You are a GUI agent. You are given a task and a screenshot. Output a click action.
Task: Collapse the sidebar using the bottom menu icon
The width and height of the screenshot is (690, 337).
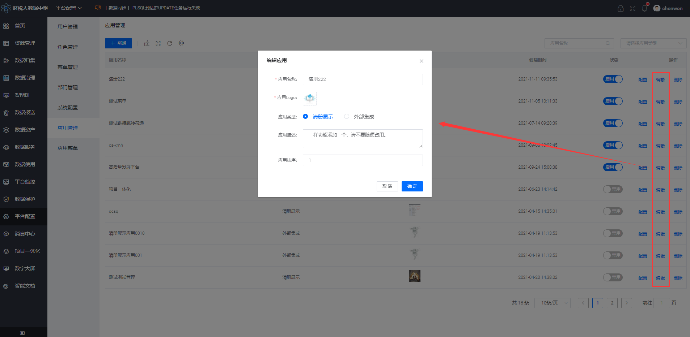click(x=22, y=333)
